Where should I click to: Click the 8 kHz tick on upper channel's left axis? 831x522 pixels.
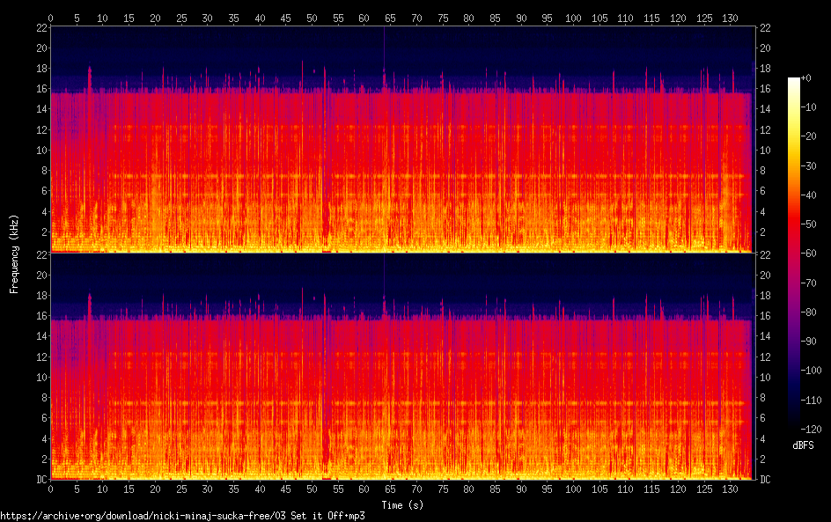pyautogui.click(x=41, y=170)
